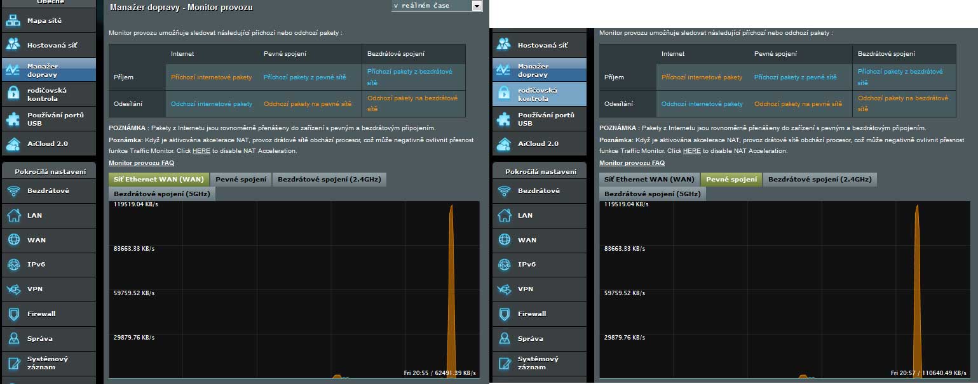
Task: Click LAN house icon in right screenshot sidebar
Action: coord(504,215)
